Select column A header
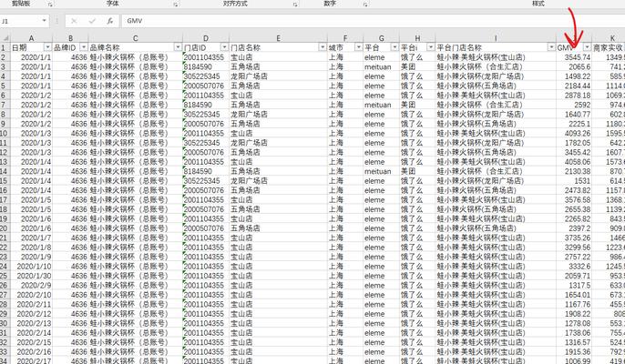625x364 pixels. point(32,38)
